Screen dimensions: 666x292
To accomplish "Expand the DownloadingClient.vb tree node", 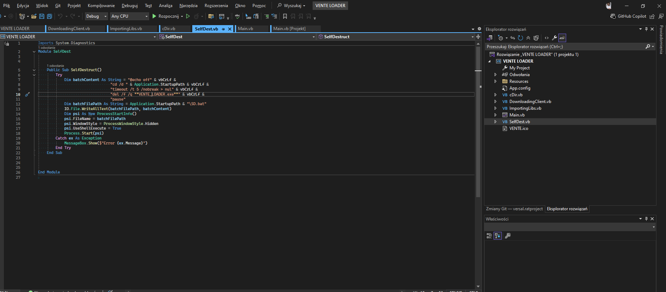I will point(495,102).
